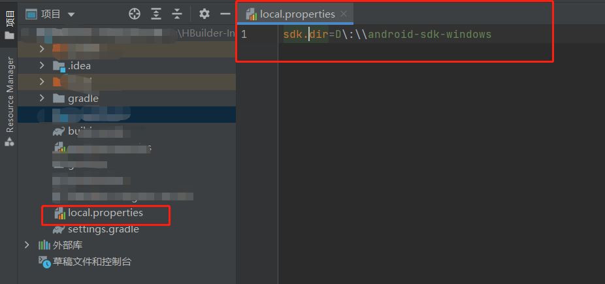The width and height of the screenshot is (605, 284).
Task: Close the local.properties editor tab
Action: point(344,14)
